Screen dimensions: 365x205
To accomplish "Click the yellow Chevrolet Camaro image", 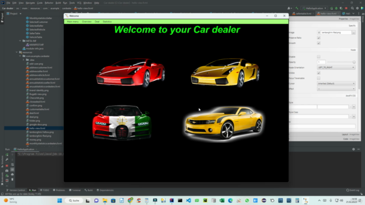I will pyautogui.click(x=224, y=124).
